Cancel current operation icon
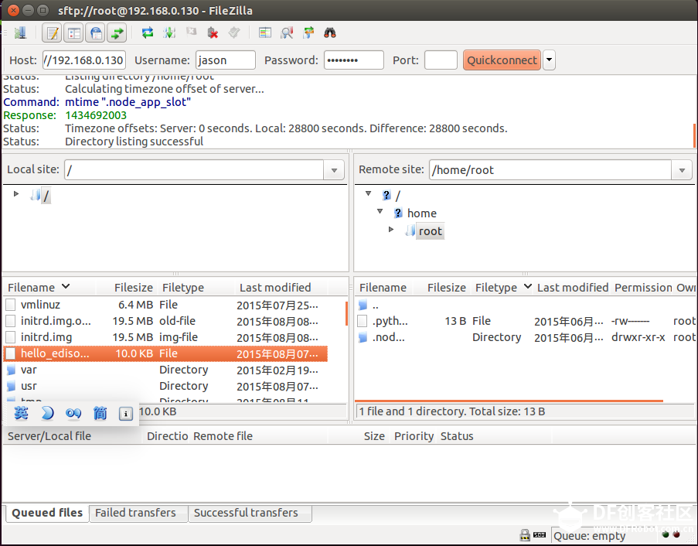Image resolution: width=698 pixels, height=546 pixels. (192, 32)
